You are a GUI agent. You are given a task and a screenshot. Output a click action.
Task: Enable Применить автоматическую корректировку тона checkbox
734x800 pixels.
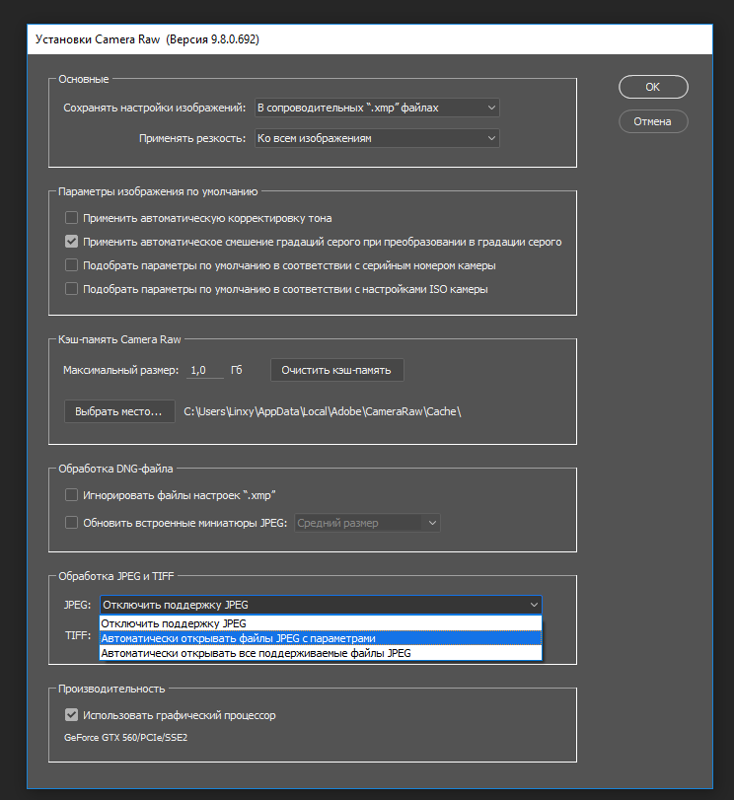coord(71,218)
